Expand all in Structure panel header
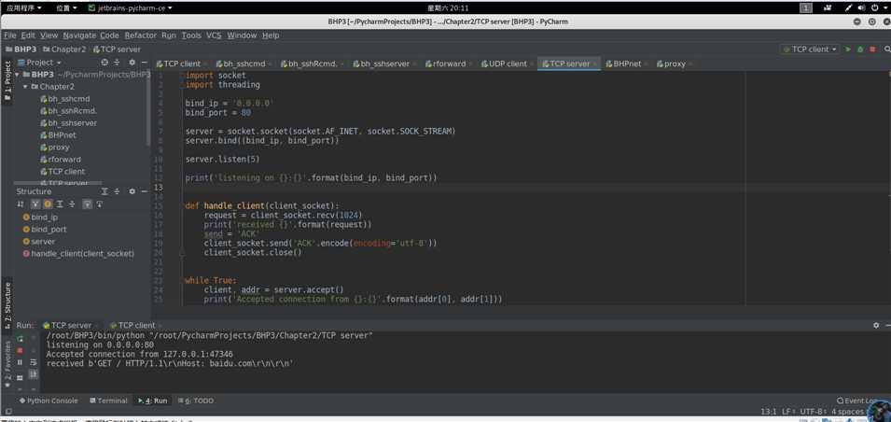The image size is (891, 422). [x=104, y=191]
